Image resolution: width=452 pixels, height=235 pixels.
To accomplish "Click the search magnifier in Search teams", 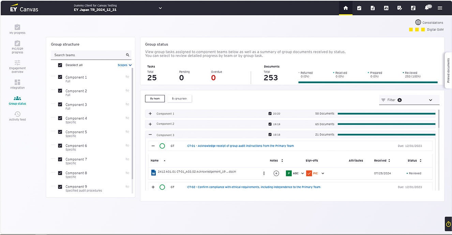I will pyautogui.click(x=127, y=55).
